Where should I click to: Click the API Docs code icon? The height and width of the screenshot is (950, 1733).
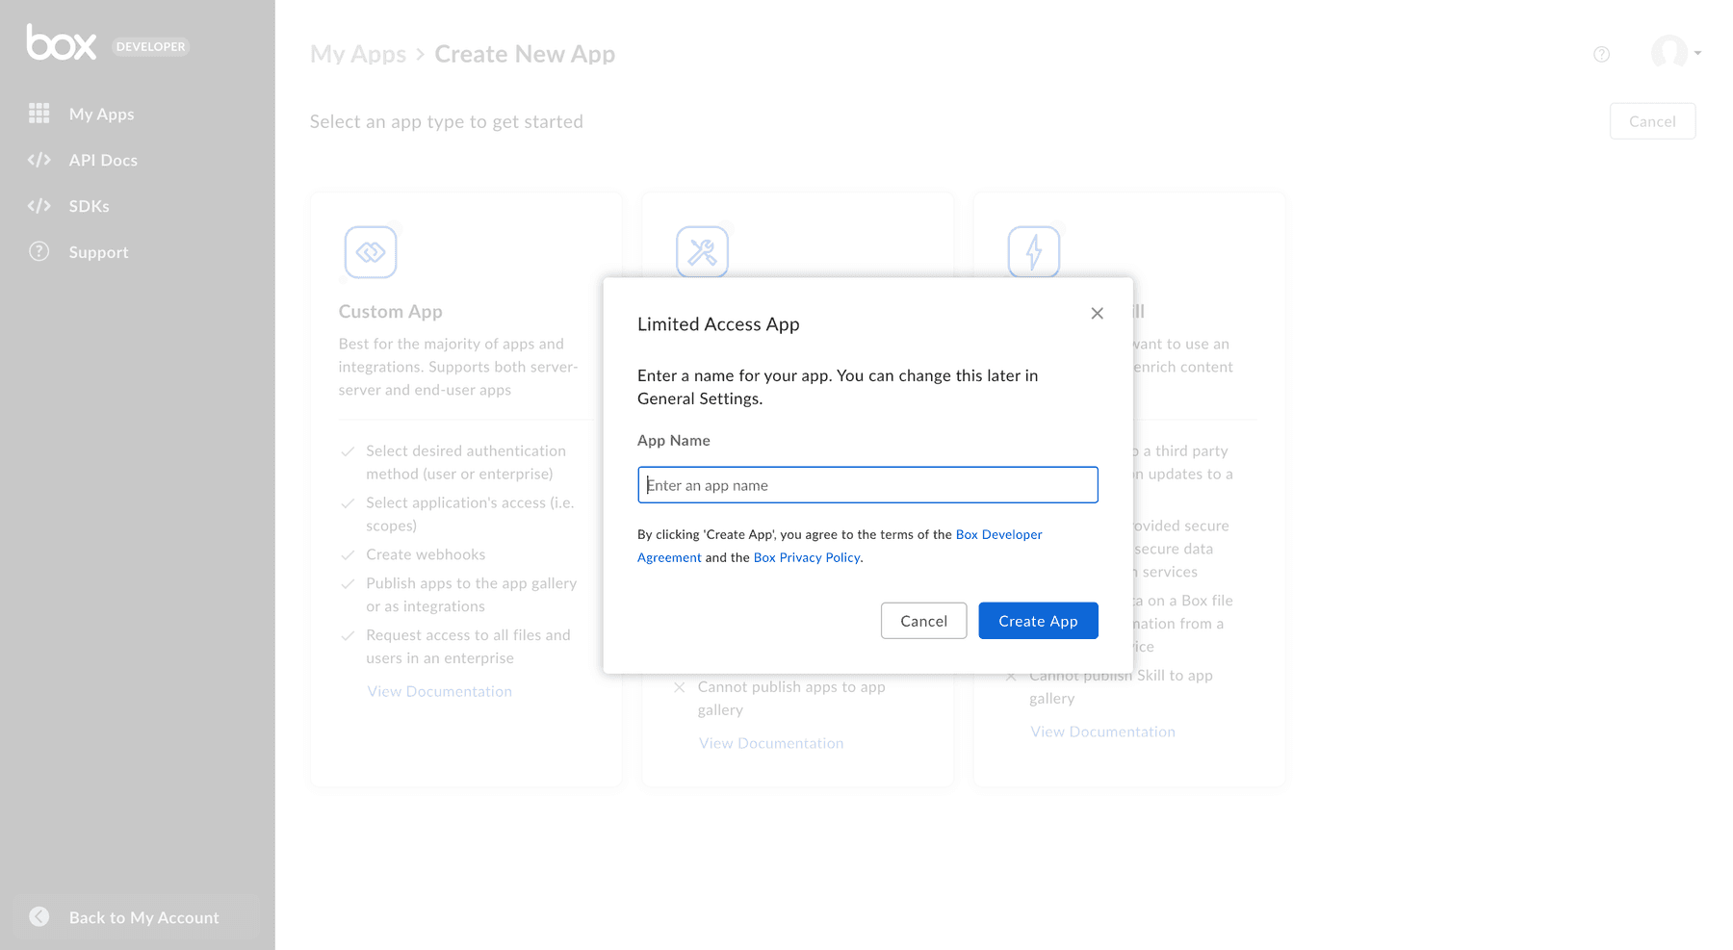39,160
